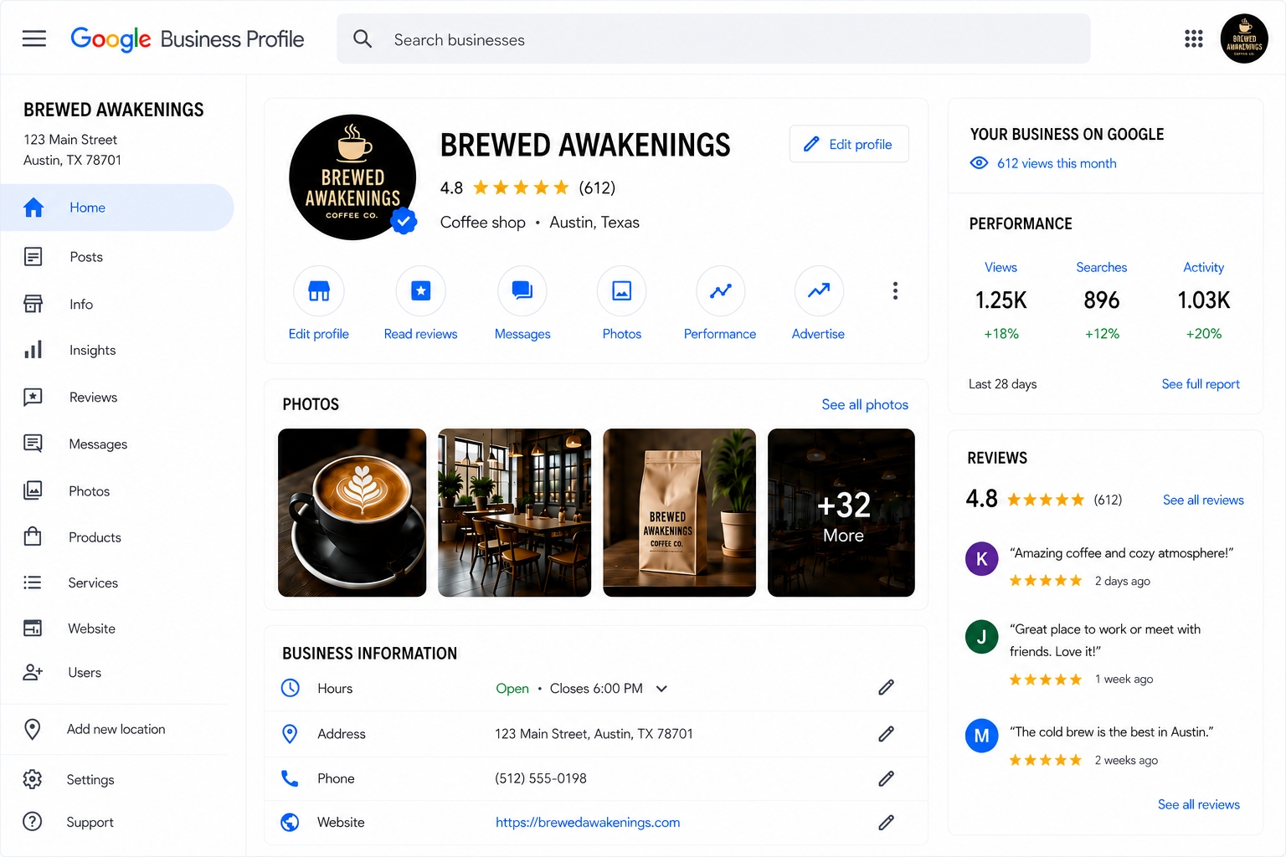Viewport: 1286px width, 857px height.
Task: Click the Searches 896 metric
Action: click(1102, 300)
